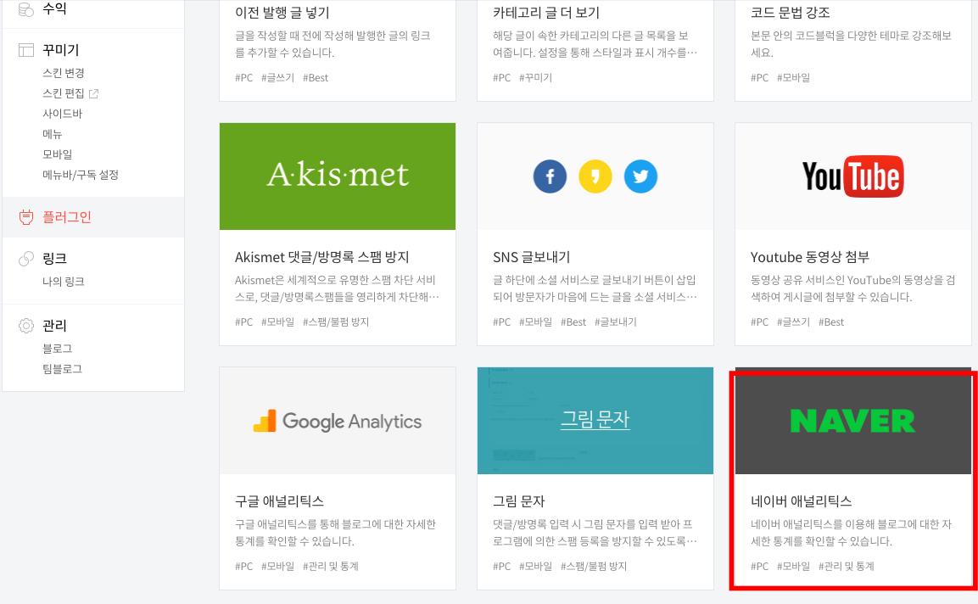Click the 플러그인 plug icon

coord(26,217)
